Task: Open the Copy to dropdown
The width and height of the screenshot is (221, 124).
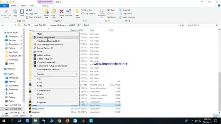Action: point(53,17)
